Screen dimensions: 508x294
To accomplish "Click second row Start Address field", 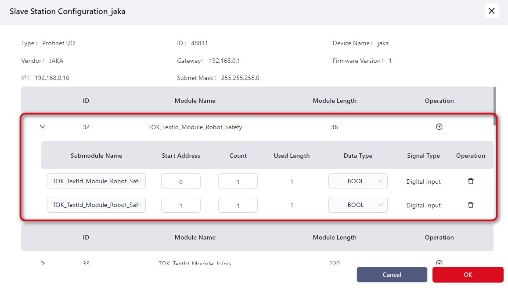I will pyautogui.click(x=180, y=205).
